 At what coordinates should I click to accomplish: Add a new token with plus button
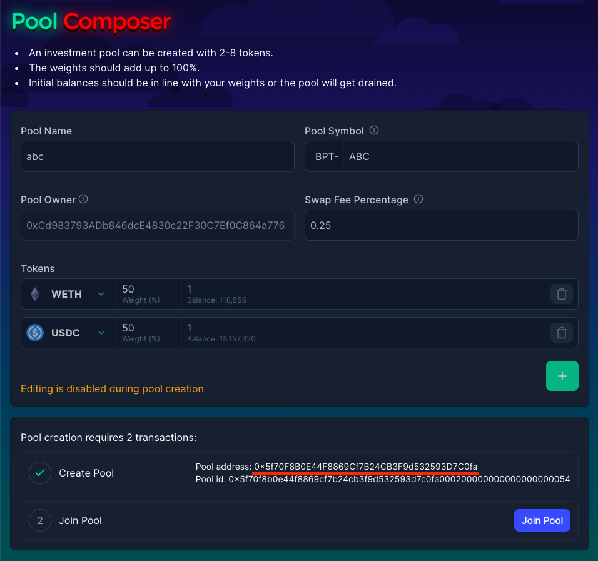tap(562, 376)
